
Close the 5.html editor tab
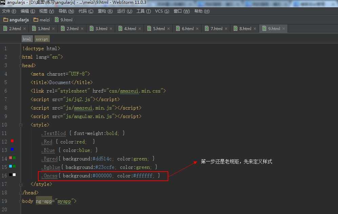pos(168,29)
